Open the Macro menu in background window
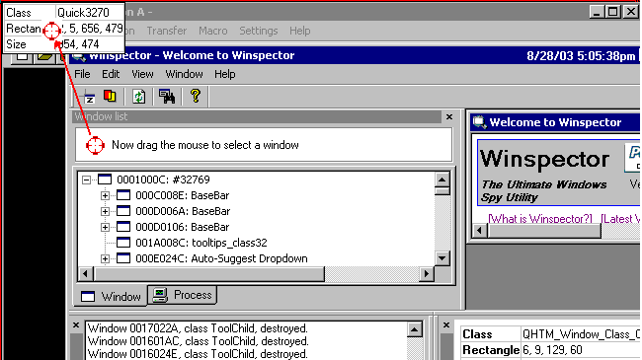 click(213, 31)
